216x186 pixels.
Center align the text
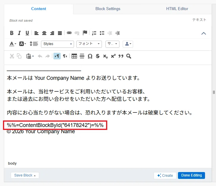[44, 33]
